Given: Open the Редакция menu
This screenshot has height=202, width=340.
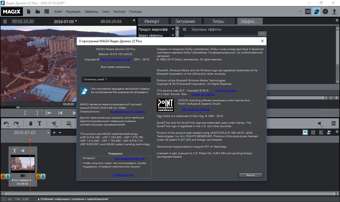Looking at the screenshot, I should [73, 12].
